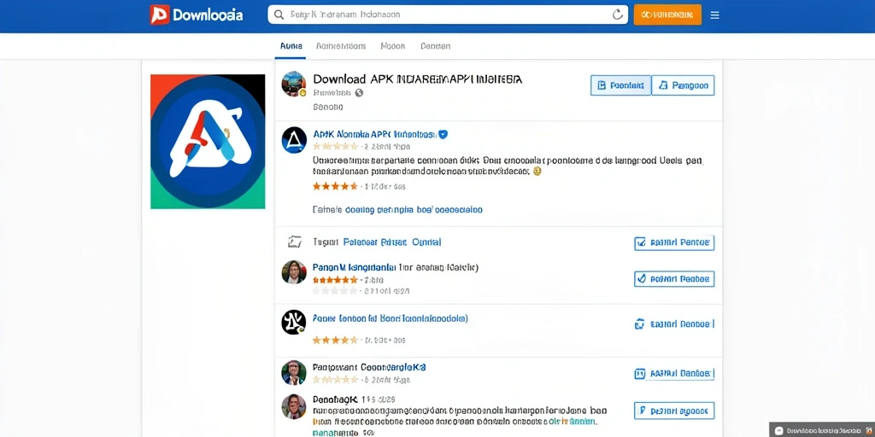Click the Pangoon button beside the title
The width and height of the screenshot is (875, 437).
pyautogui.click(x=683, y=85)
